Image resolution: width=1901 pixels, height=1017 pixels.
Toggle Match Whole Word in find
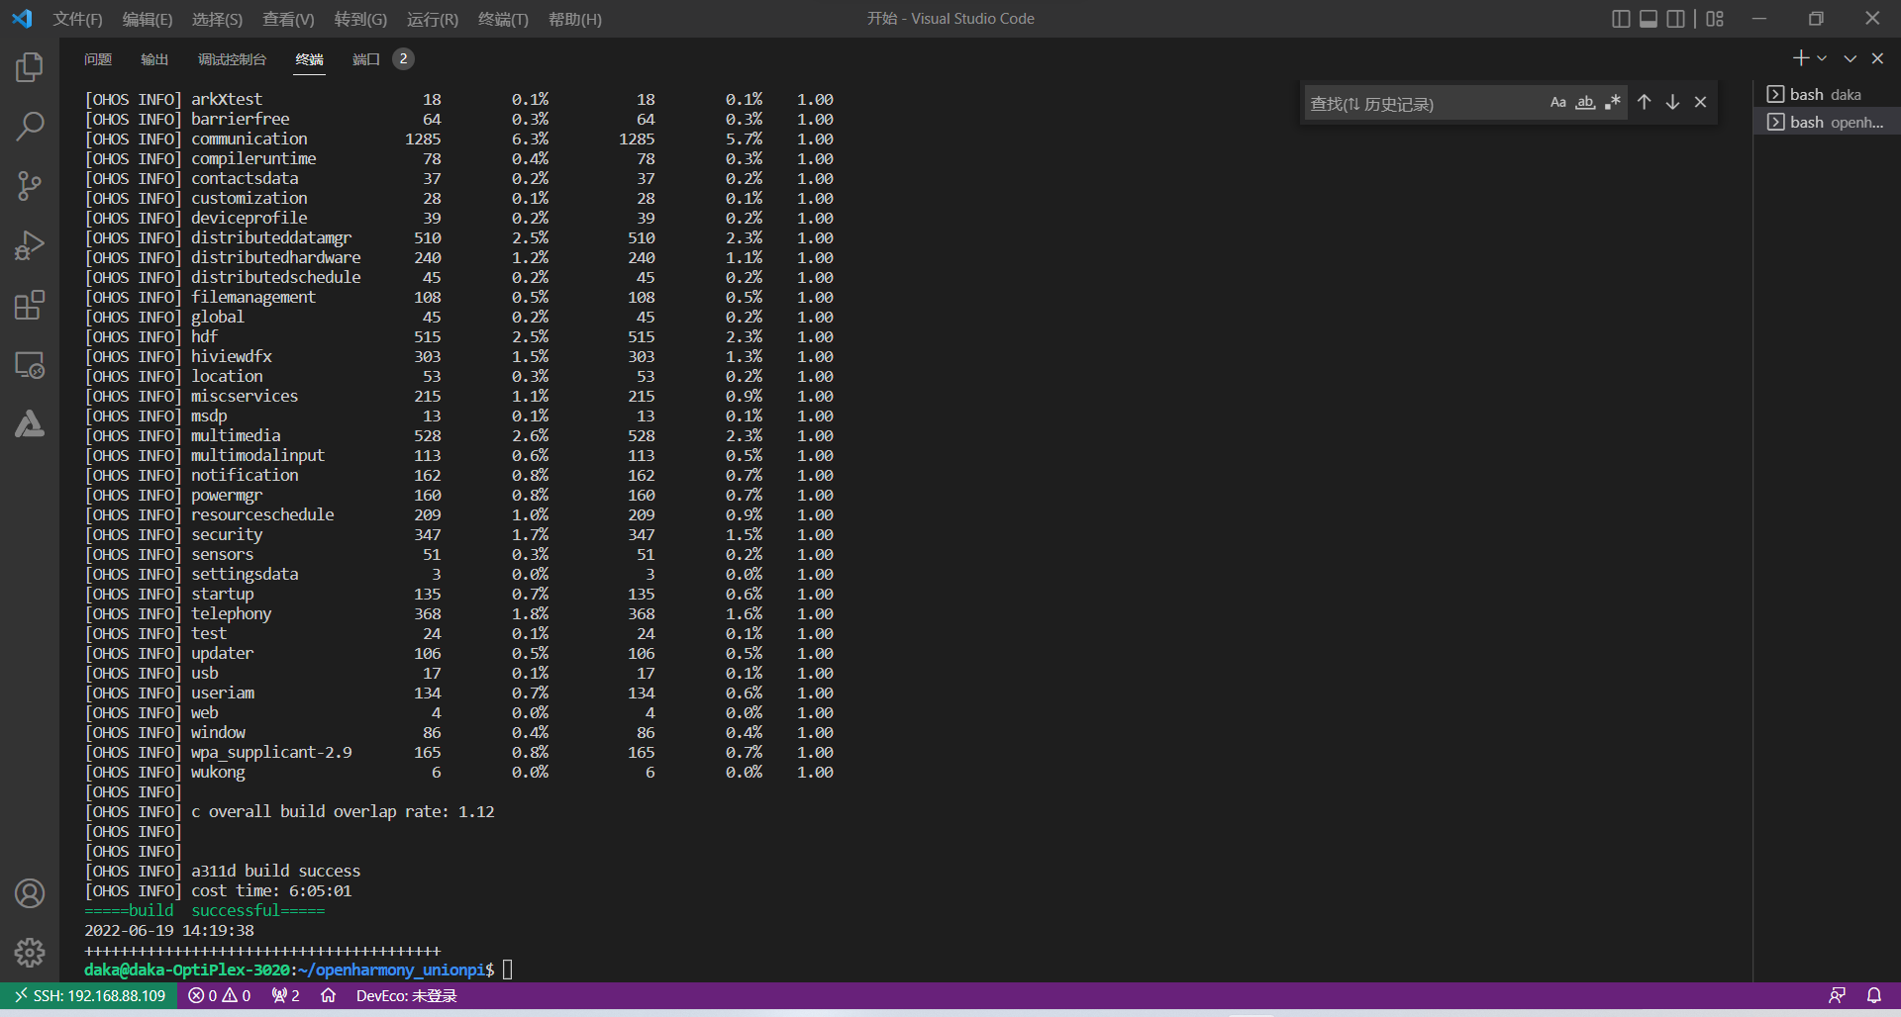[1585, 103]
